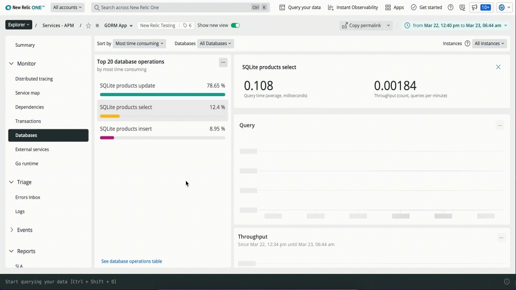Click the info icon in query bar
516x290 pixels.
[x=507, y=282]
